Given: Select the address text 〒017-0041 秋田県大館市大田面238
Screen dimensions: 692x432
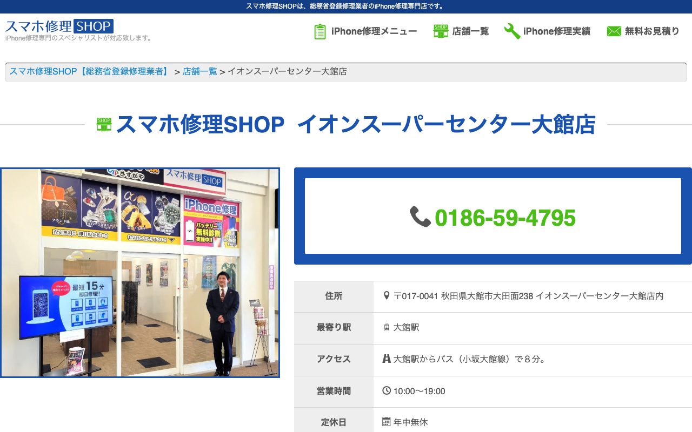Looking at the screenshot, I should tap(463, 296).
